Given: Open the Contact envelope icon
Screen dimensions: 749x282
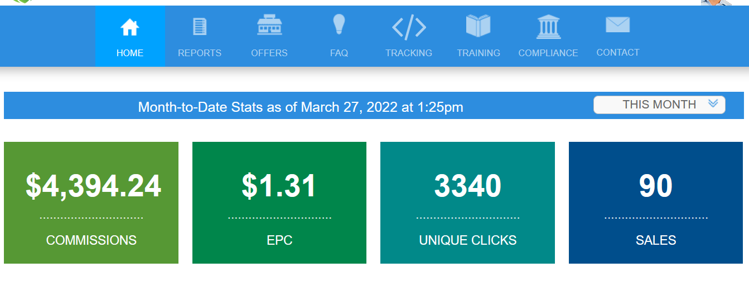Looking at the screenshot, I should pyautogui.click(x=618, y=25).
